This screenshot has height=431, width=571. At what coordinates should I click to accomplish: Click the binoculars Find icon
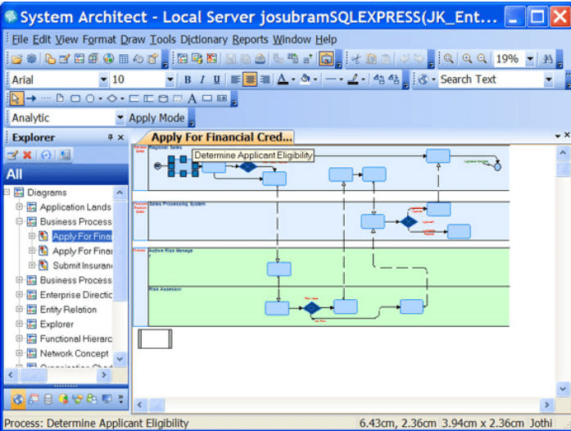pyautogui.click(x=547, y=59)
